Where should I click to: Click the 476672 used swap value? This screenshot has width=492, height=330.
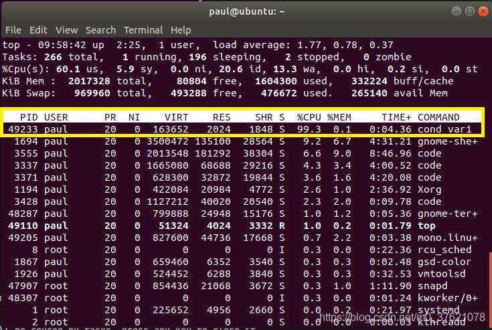click(x=279, y=93)
